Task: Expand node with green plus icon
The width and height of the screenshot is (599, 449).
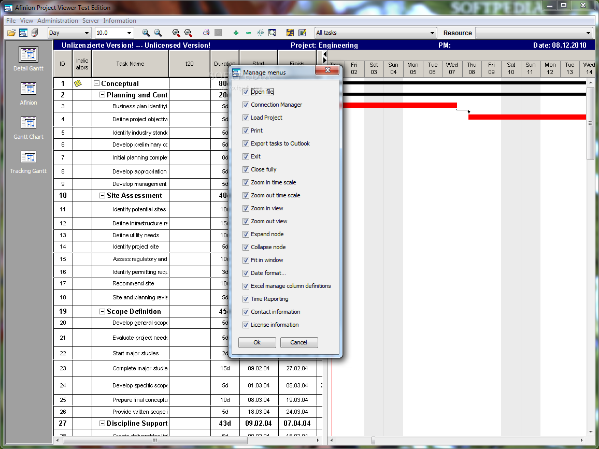Action: 236,33
